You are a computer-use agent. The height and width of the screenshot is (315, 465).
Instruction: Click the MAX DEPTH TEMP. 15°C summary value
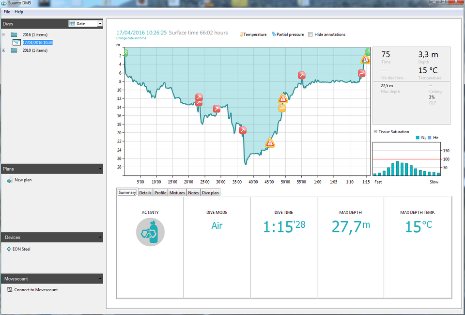click(x=418, y=227)
